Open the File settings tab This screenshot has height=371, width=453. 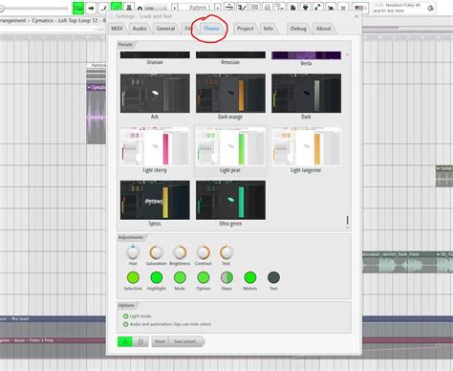[187, 29]
